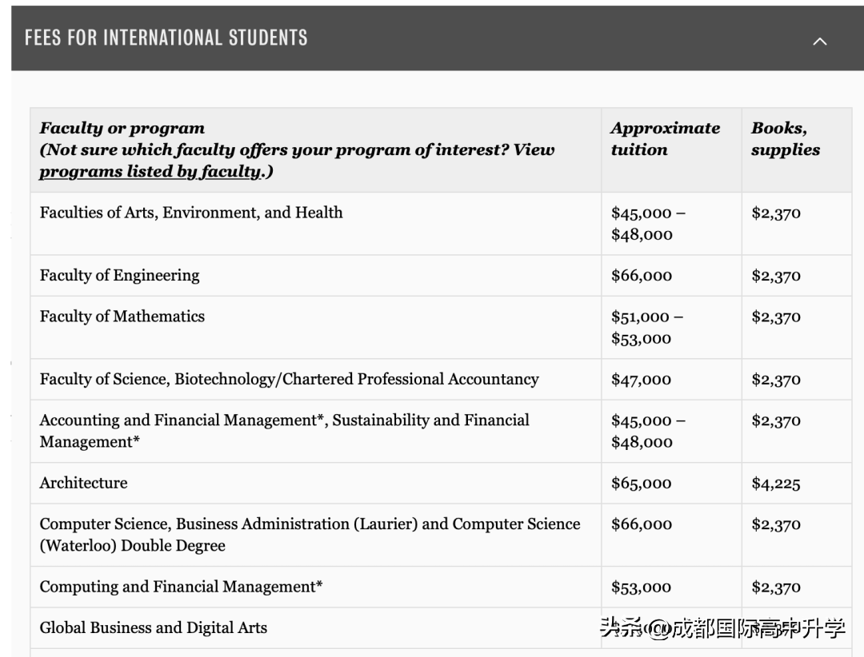Click the Mathematics tuition $51,000 – $53,000 cell
The image size is (864, 657).
pos(646,327)
